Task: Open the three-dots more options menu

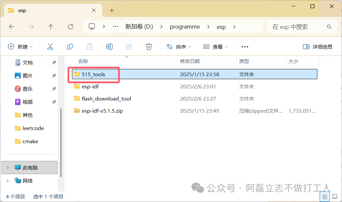Action: click(x=245, y=47)
